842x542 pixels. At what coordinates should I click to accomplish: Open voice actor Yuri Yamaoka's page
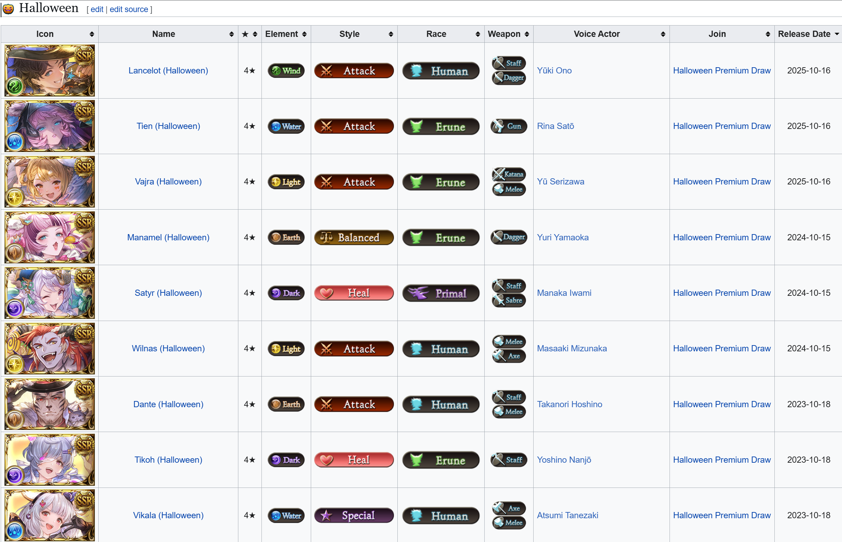pyautogui.click(x=563, y=238)
